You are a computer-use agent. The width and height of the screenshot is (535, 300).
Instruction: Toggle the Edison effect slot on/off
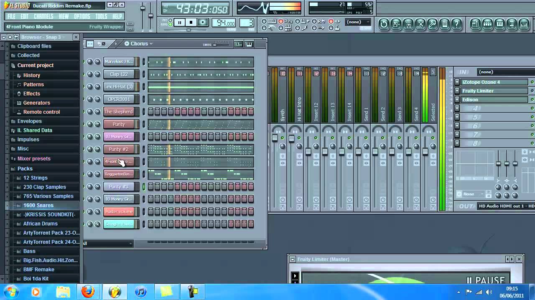(x=532, y=100)
